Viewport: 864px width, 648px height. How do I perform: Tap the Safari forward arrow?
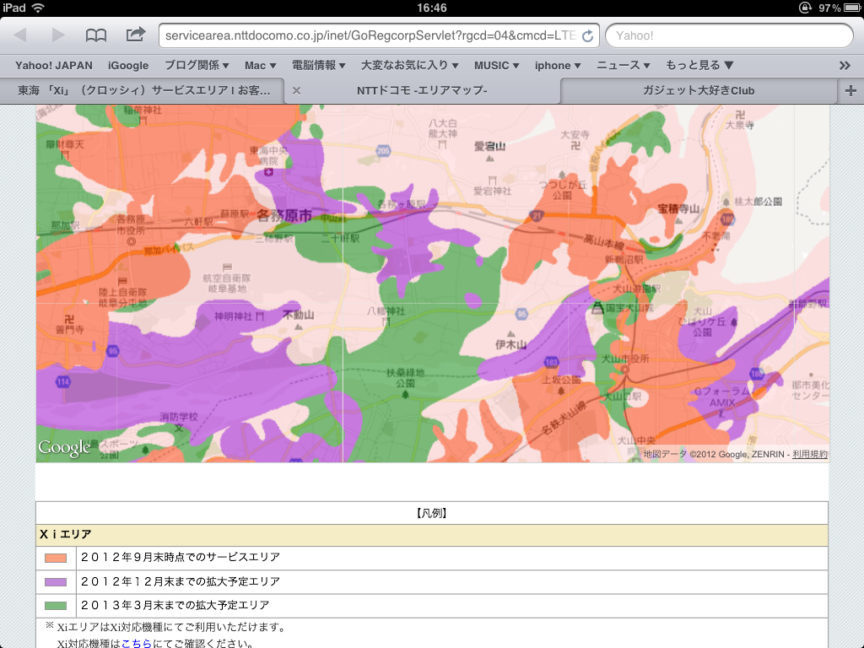[x=58, y=35]
